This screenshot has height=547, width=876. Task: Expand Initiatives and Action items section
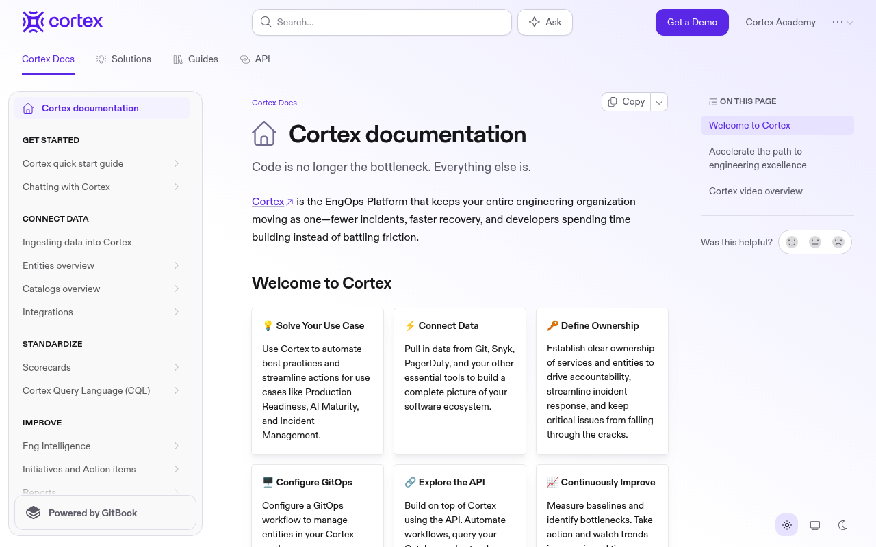point(177,469)
